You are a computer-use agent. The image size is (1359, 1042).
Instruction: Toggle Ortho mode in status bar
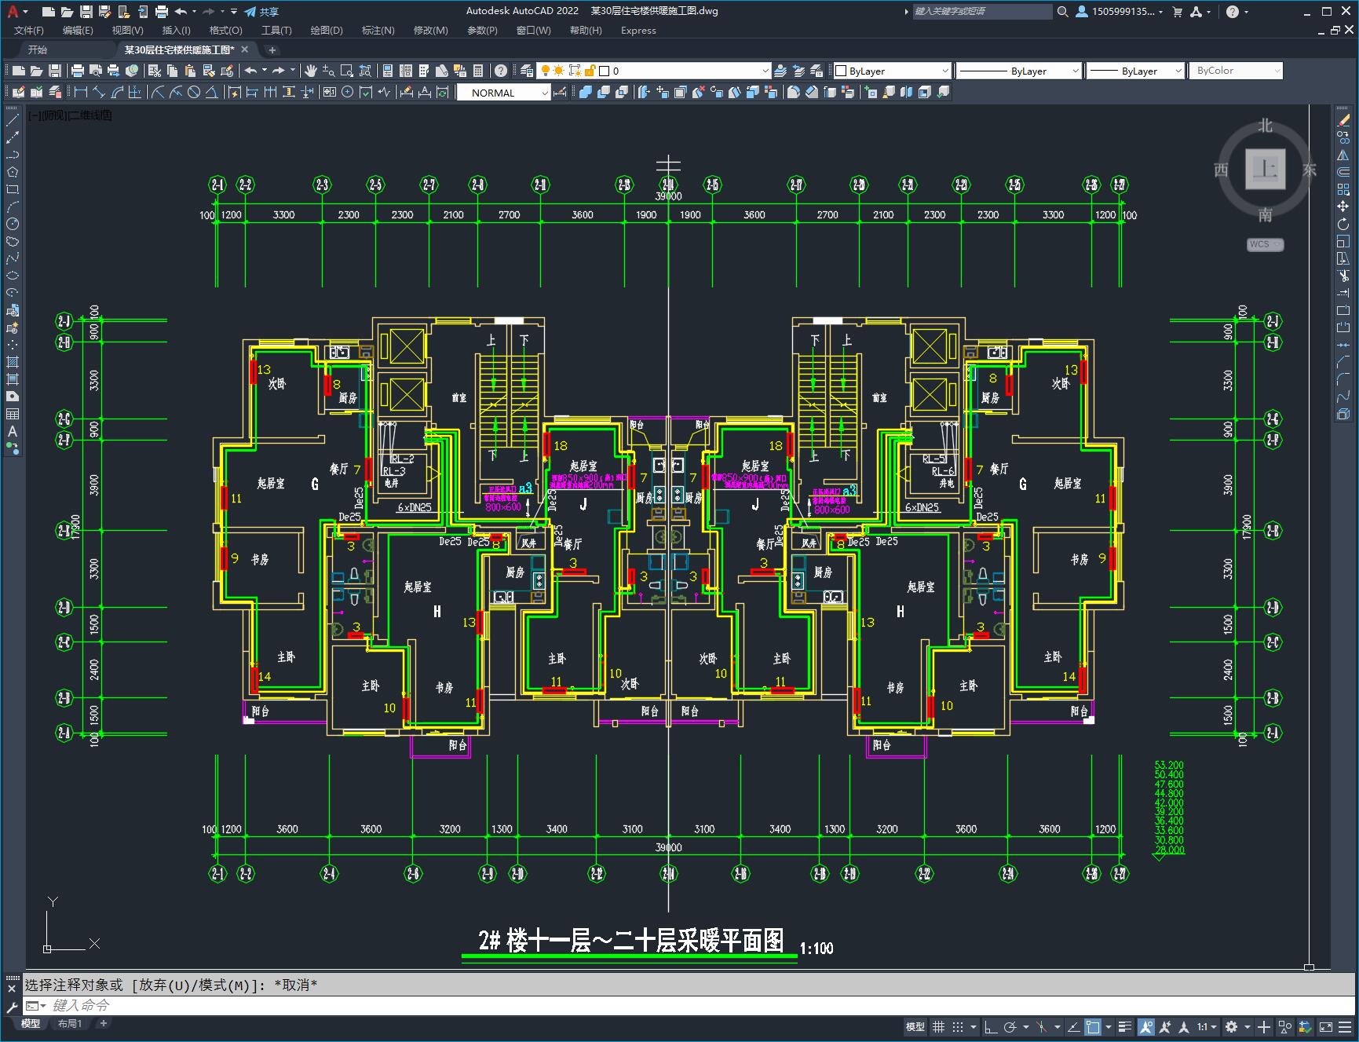click(990, 1026)
